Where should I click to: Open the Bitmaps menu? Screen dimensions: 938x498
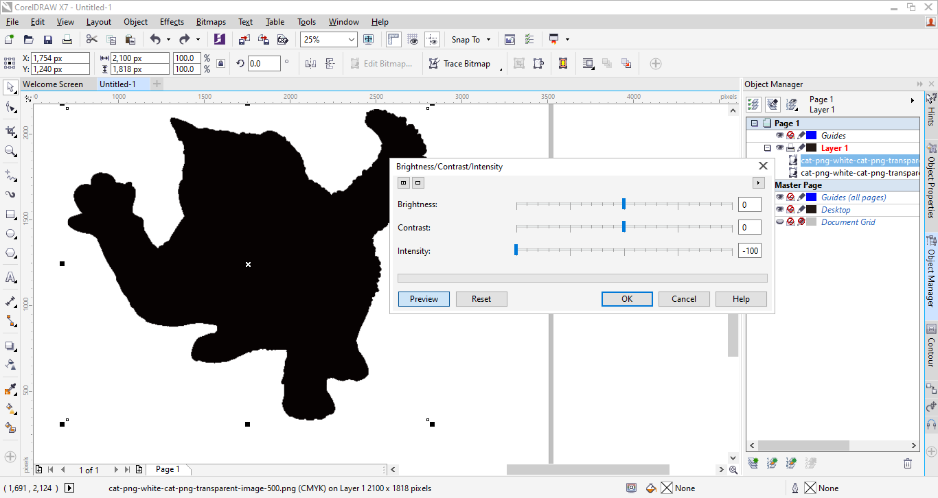(x=211, y=22)
